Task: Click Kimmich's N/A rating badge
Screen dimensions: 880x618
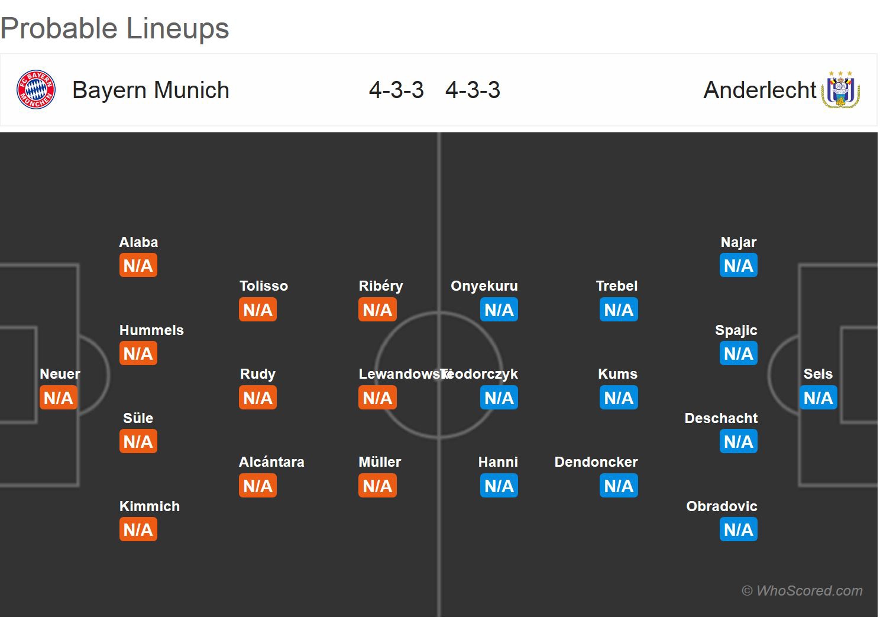Action: (x=138, y=529)
